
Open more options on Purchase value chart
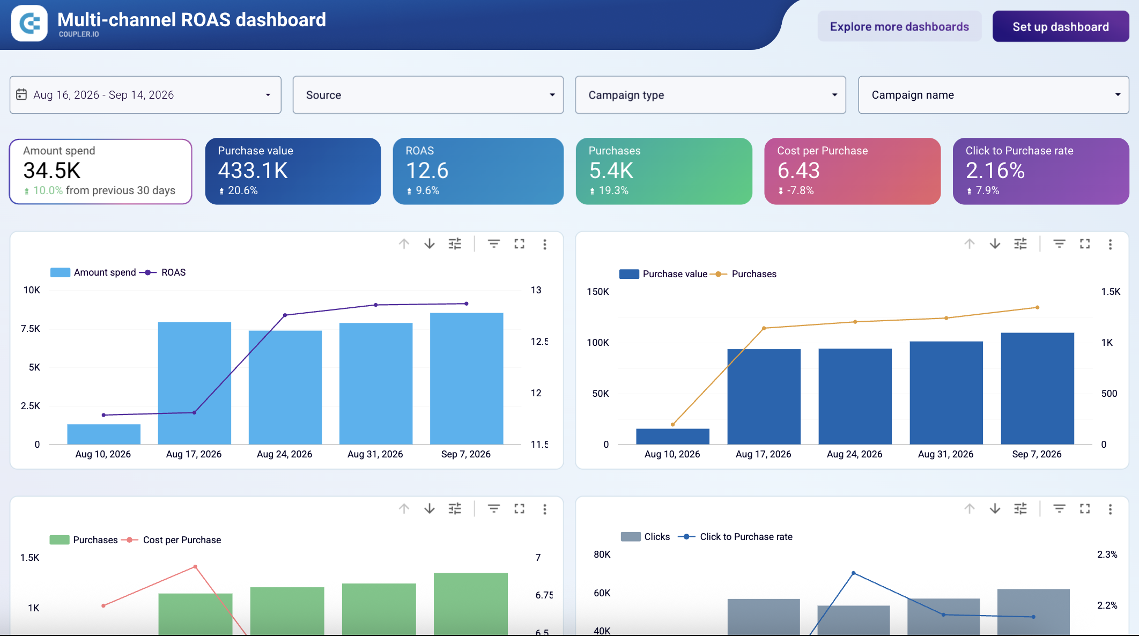[x=1110, y=244]
